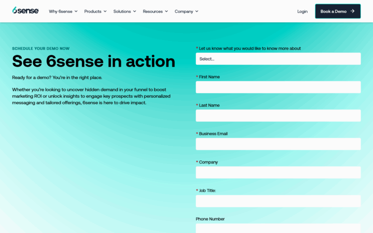Expand chevron next to Products
Screen dimensions: 373x233
[x=105, y=11]
